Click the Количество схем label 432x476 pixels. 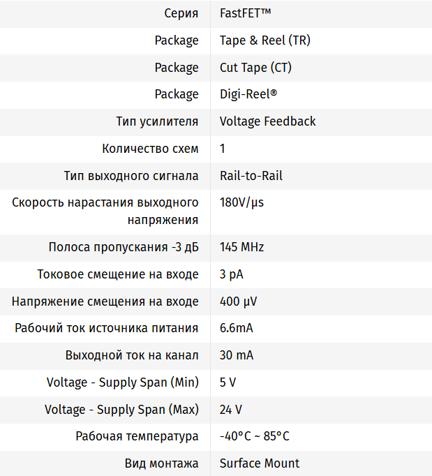pos(150,149)
